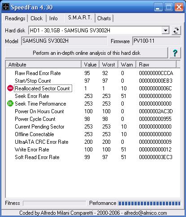Image resolution: width=186 pixels, height=217 pixels.
Task: Expand the Hard disk dropdown arrow
Action: pyautogui.click(x=165, y=31)
